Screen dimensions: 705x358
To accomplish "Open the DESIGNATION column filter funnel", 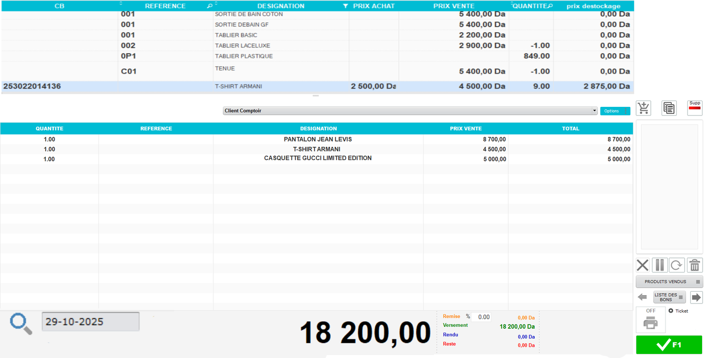I will [345, 6].
